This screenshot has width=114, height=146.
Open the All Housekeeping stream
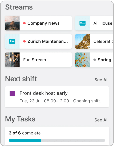coord(94,23)
